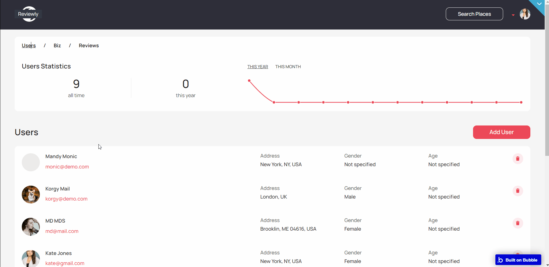Click Mandy Monic's gender Not specified value
The height and width of the screenshot is (267, 549).
click(360, 164)
